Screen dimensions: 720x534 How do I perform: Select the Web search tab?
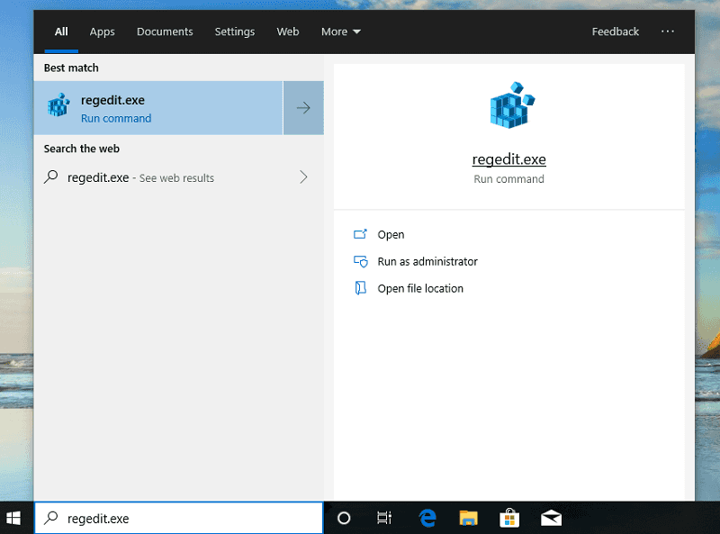(288, 32)
